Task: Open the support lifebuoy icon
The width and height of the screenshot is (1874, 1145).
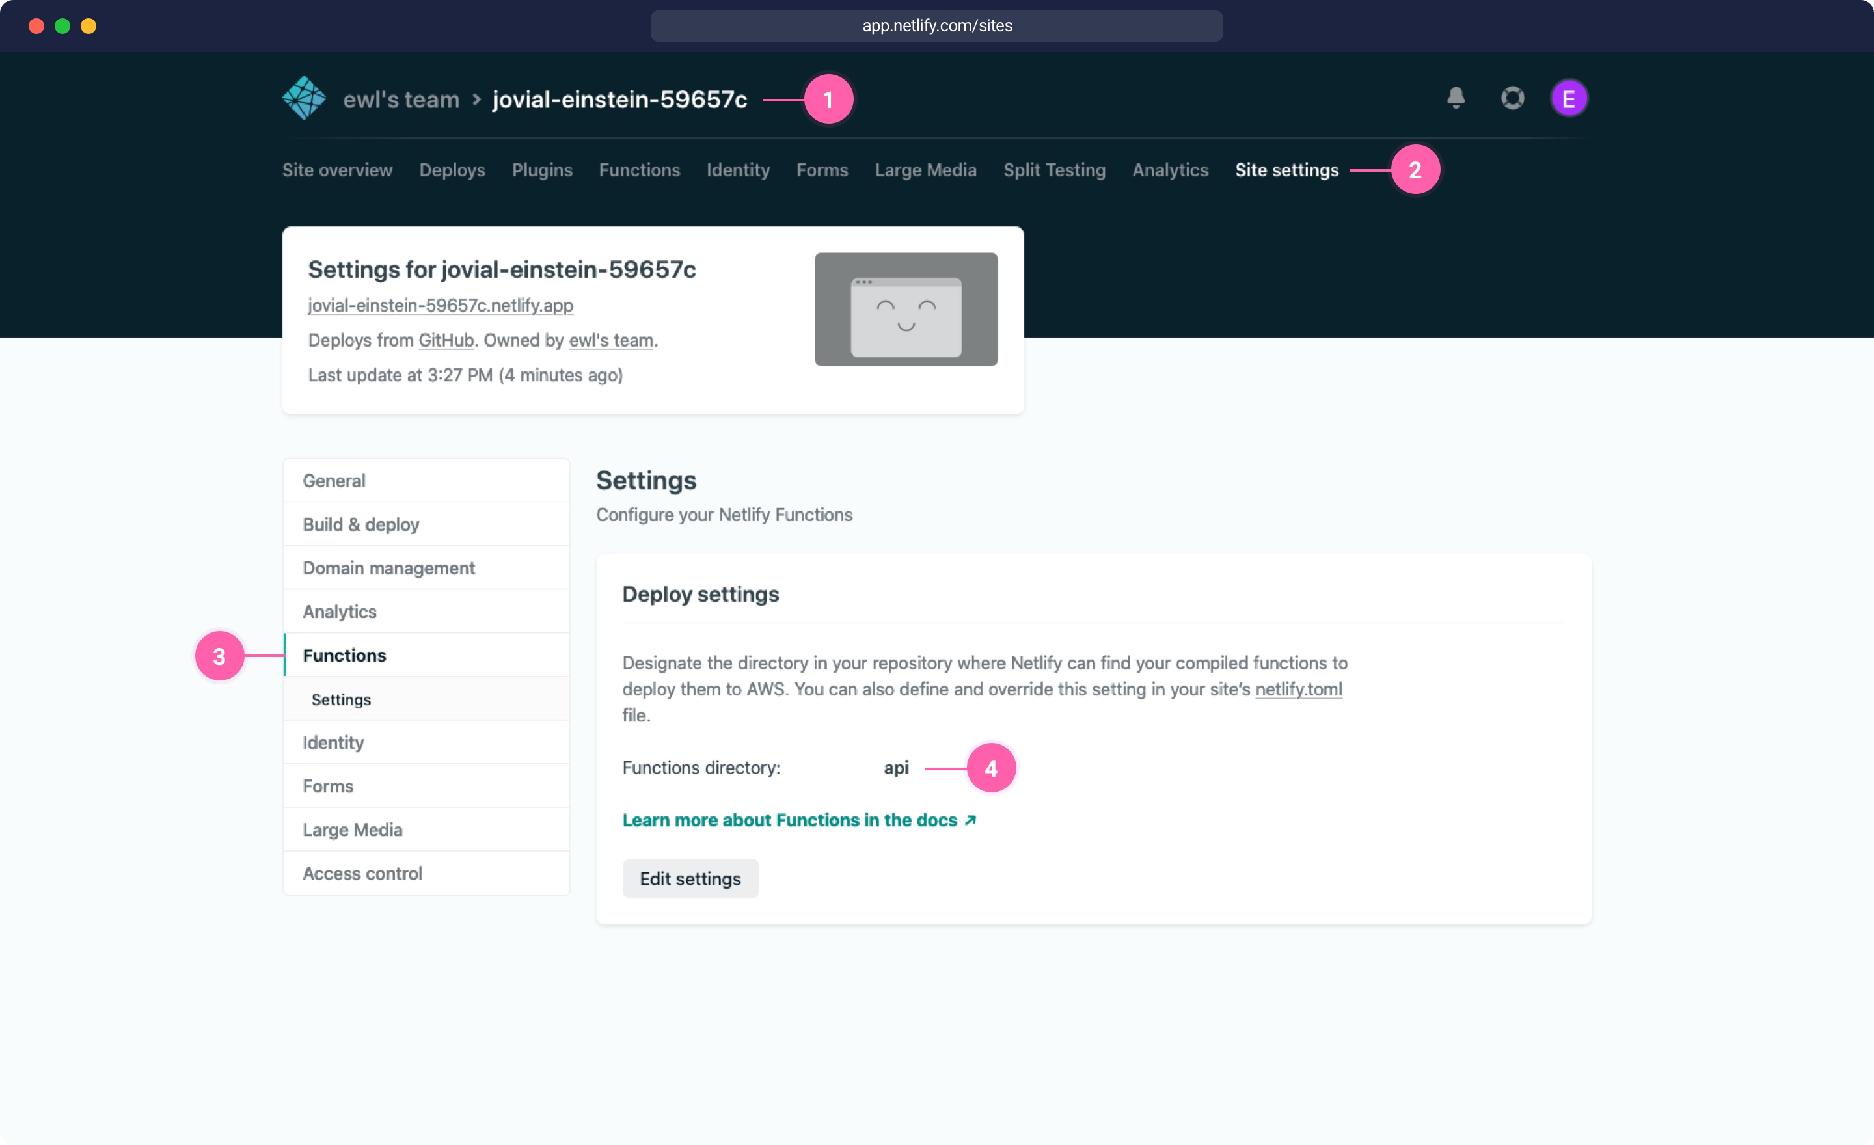Action: tap(1512, 98)
